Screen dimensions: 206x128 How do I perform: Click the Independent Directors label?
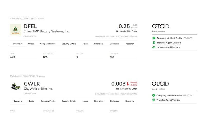coord(168,47)
